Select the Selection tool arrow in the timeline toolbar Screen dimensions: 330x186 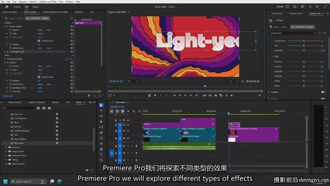point(101,105)
